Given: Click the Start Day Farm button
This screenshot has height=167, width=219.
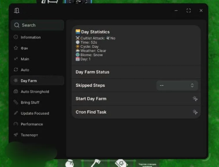Looking at the screenshot, I should click(x=136, y=99).
